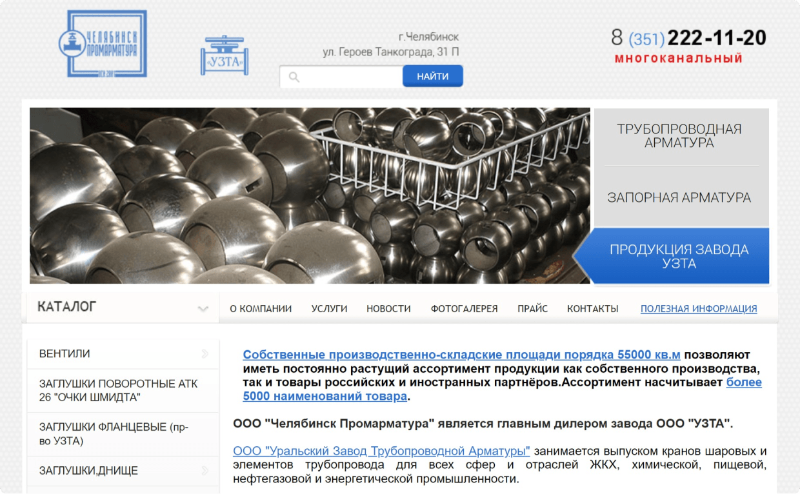800x494 pixels.
Task: Open the ЗАПОРНАЯ АРМАТУРА banner tab
Action: tap(681, 197)
